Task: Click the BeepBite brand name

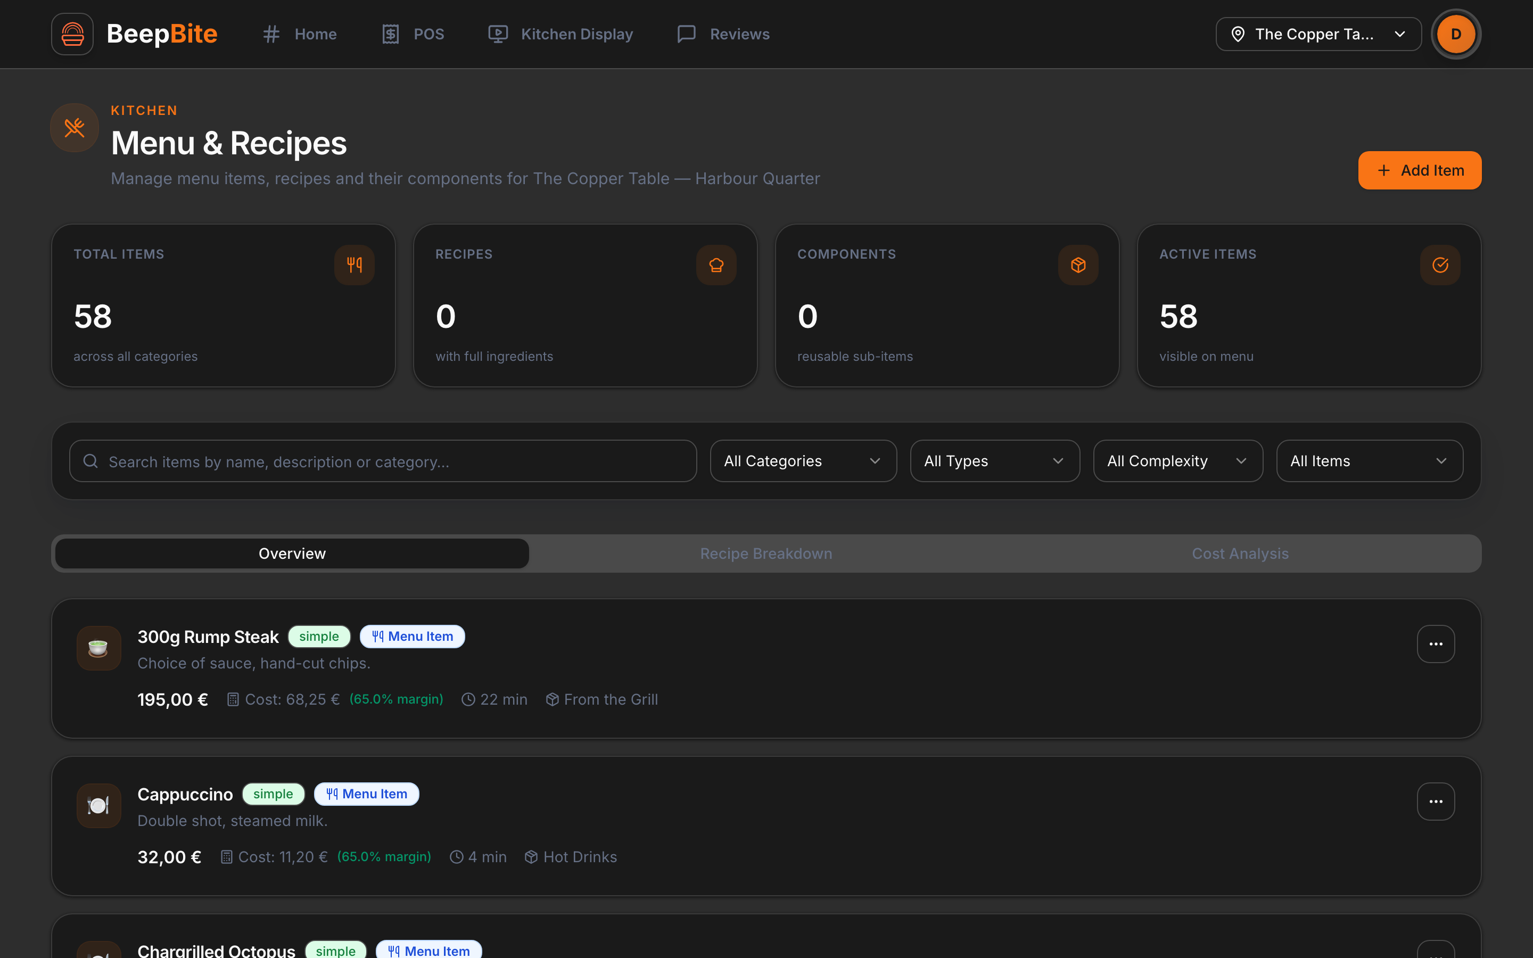Action: 161,34
